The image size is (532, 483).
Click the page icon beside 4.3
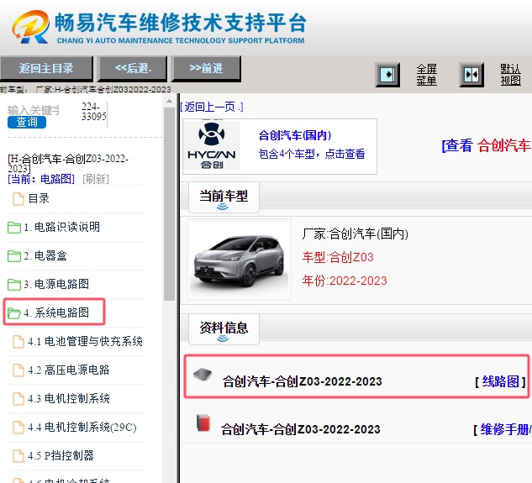pyautogui.click(x=18, y=398)
